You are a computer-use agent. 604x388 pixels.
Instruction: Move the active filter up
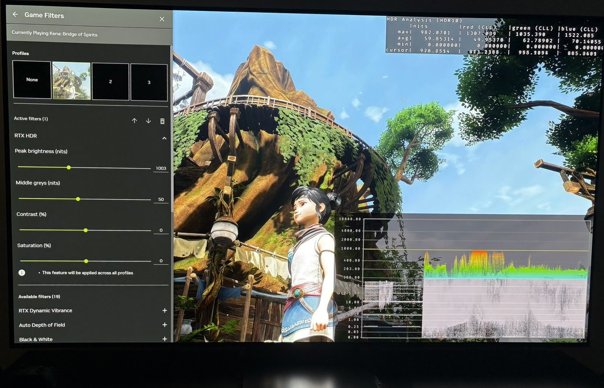tap(134, 121)
